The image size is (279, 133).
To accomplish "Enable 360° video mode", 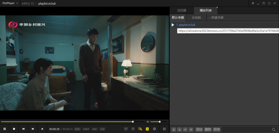I will tap(126, 129).
